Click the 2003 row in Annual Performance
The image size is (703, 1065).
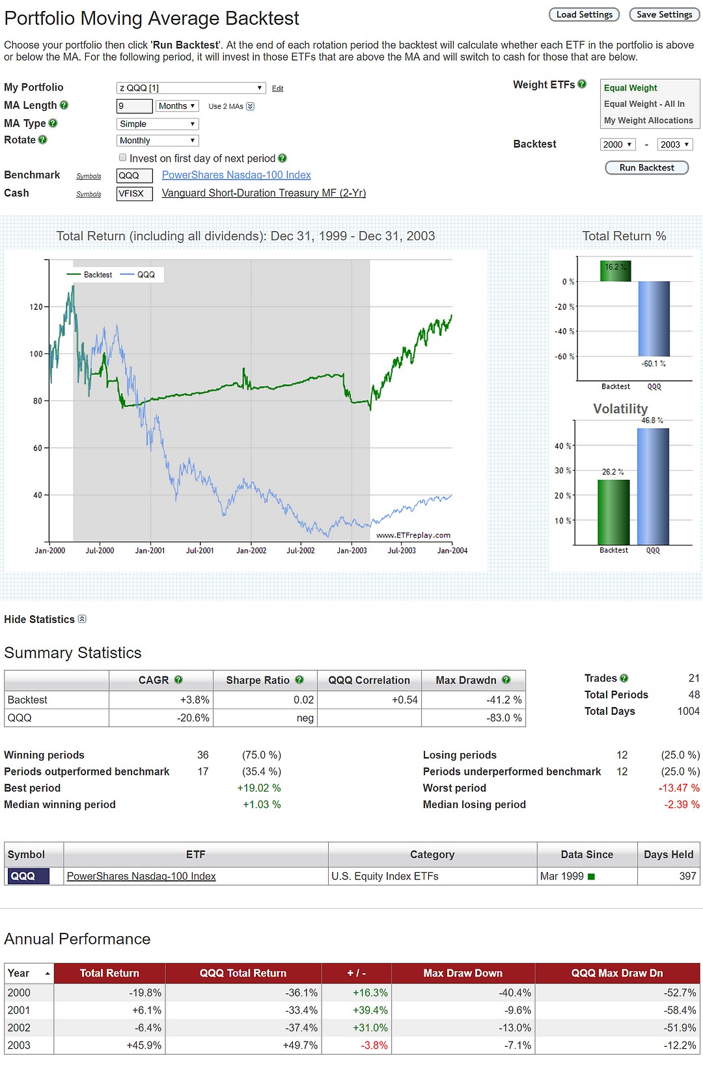coord(352,1045)
